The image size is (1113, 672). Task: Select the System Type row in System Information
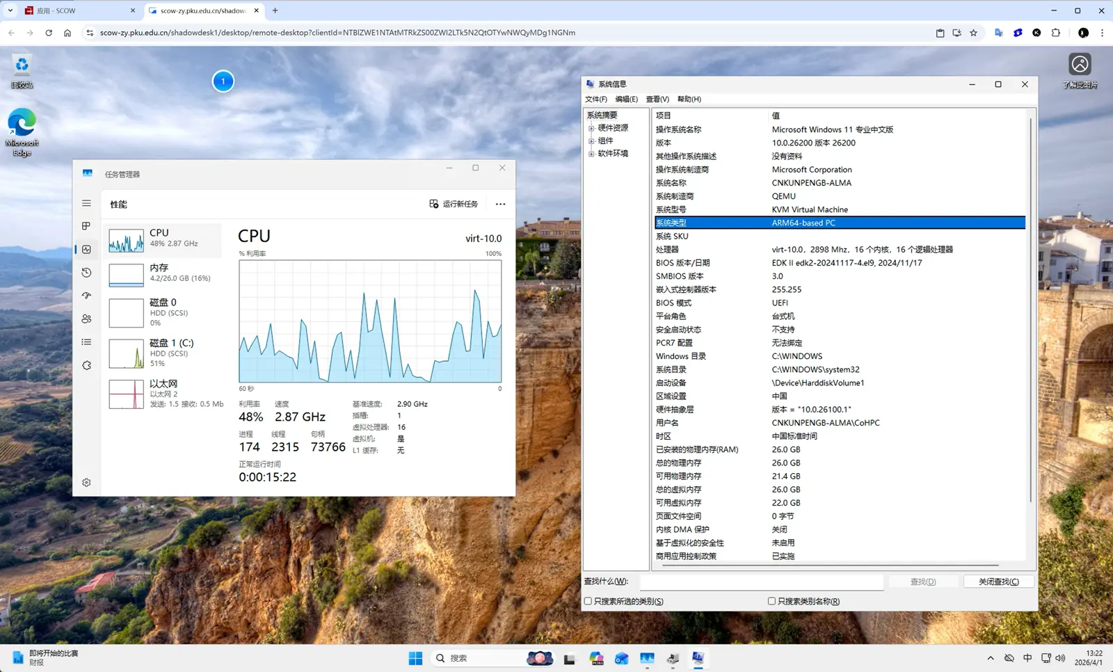[x=840, y=223]
